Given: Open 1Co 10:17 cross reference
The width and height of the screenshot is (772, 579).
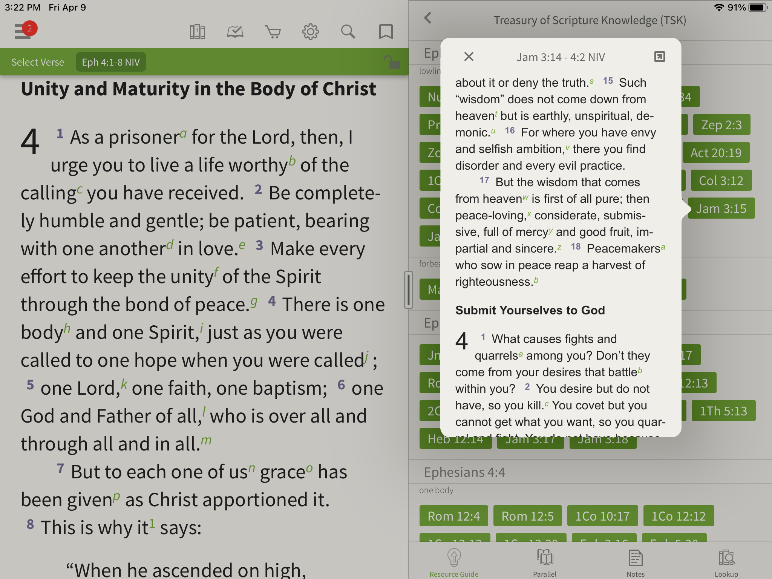Looking at the screenshot, I should pyautogui.click(x=603, y=516).
